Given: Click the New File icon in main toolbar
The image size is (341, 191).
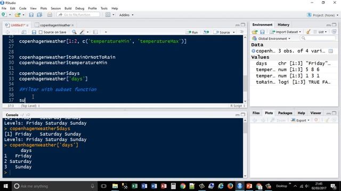Looking at the screenshot, I should coord(4,15).
